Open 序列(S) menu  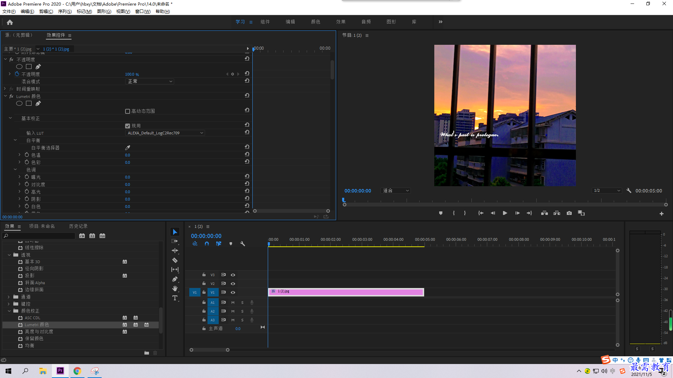(65, 12)
